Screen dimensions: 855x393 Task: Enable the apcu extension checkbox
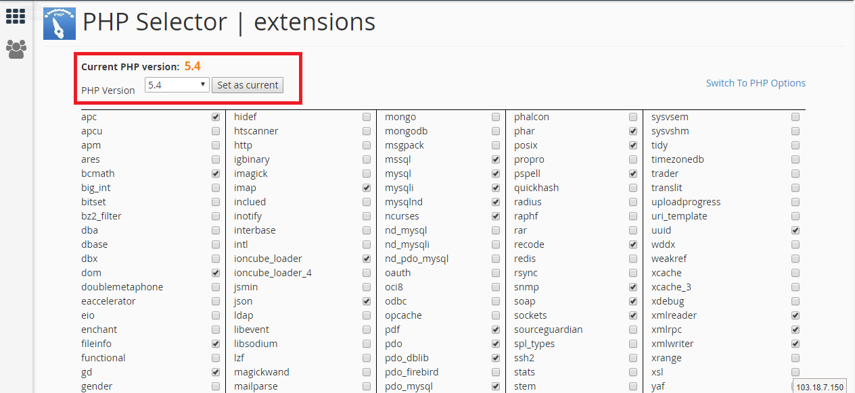click(x=215, y=131)
